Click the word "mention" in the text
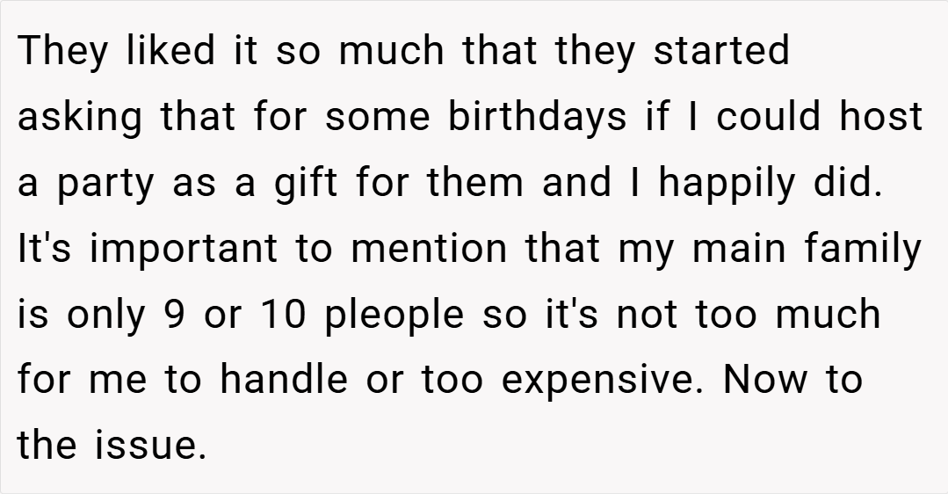The width and height of the screenshot is (948, 494). [x=429, y=249]
